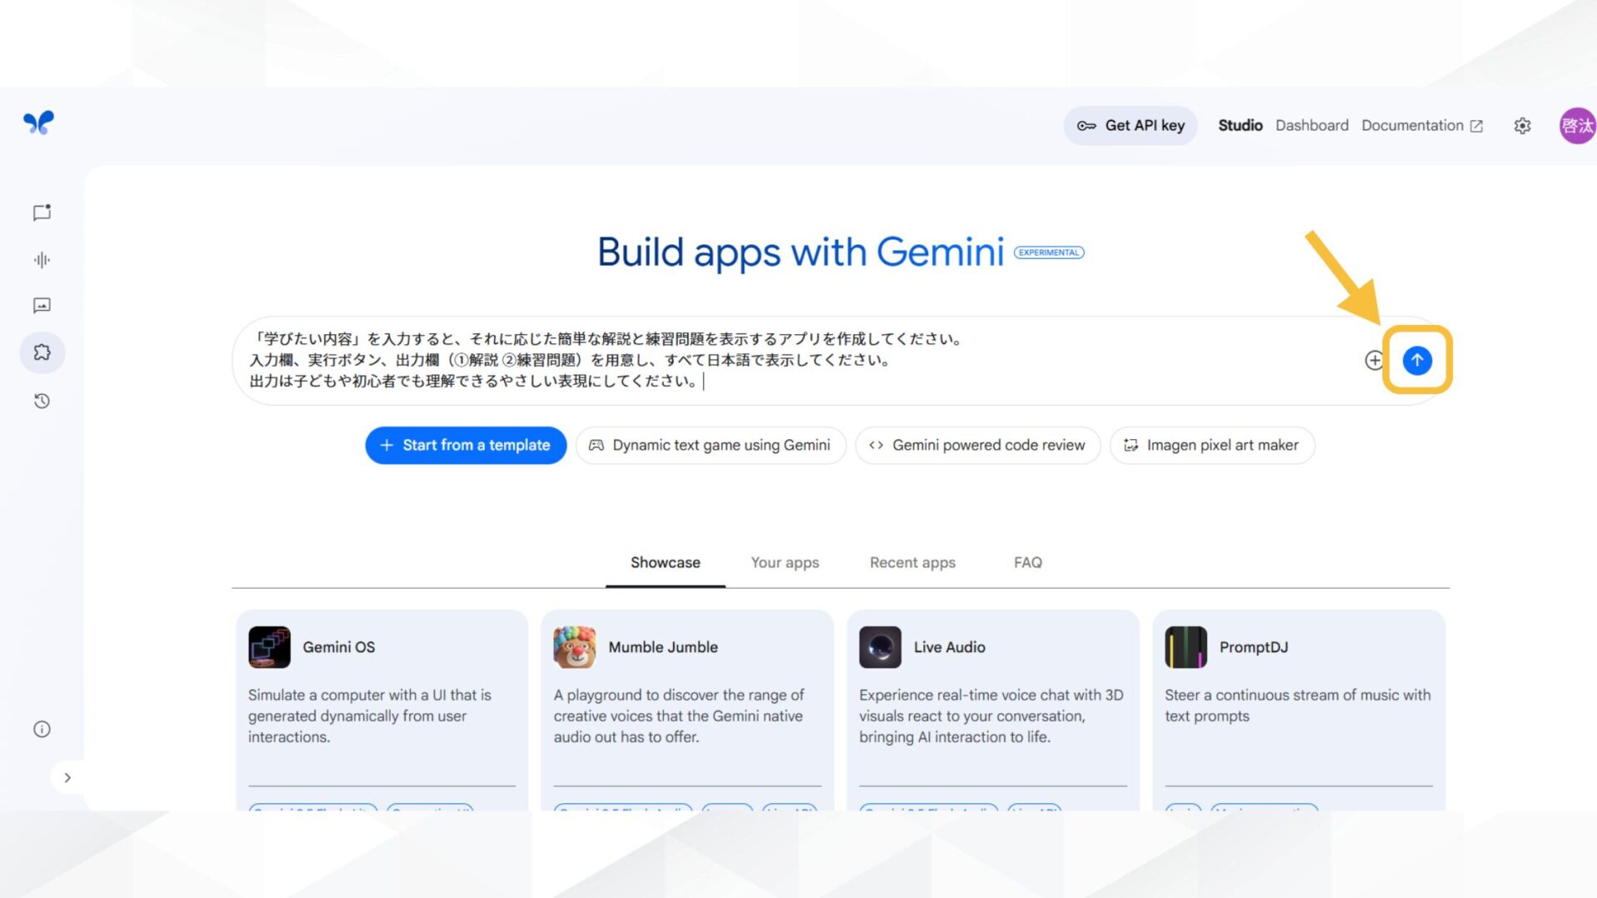This screenshot has height=898, width=1597.
Task: Click Start from a template
Action: [x=465, y=445]
